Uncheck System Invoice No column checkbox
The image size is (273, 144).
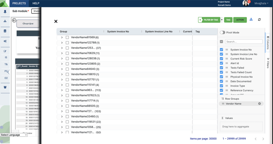pyautogui.click(x=221, y=49)
